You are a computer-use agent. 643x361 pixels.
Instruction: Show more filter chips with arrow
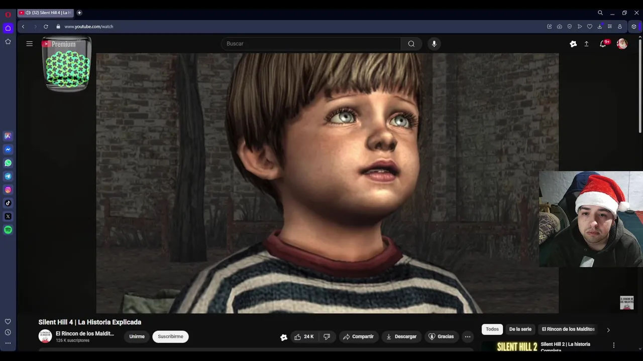click(608, 330)
